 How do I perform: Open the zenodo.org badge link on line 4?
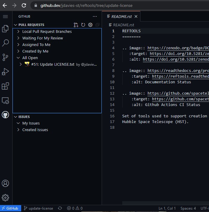point(178,48)
